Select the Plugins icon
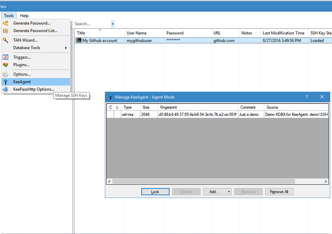Viewport: 332px width, 234px height. (x=5, y=65)
